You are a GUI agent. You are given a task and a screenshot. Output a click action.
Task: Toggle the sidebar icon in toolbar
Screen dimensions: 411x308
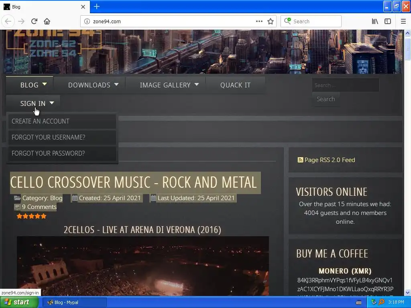click(388, 21)
